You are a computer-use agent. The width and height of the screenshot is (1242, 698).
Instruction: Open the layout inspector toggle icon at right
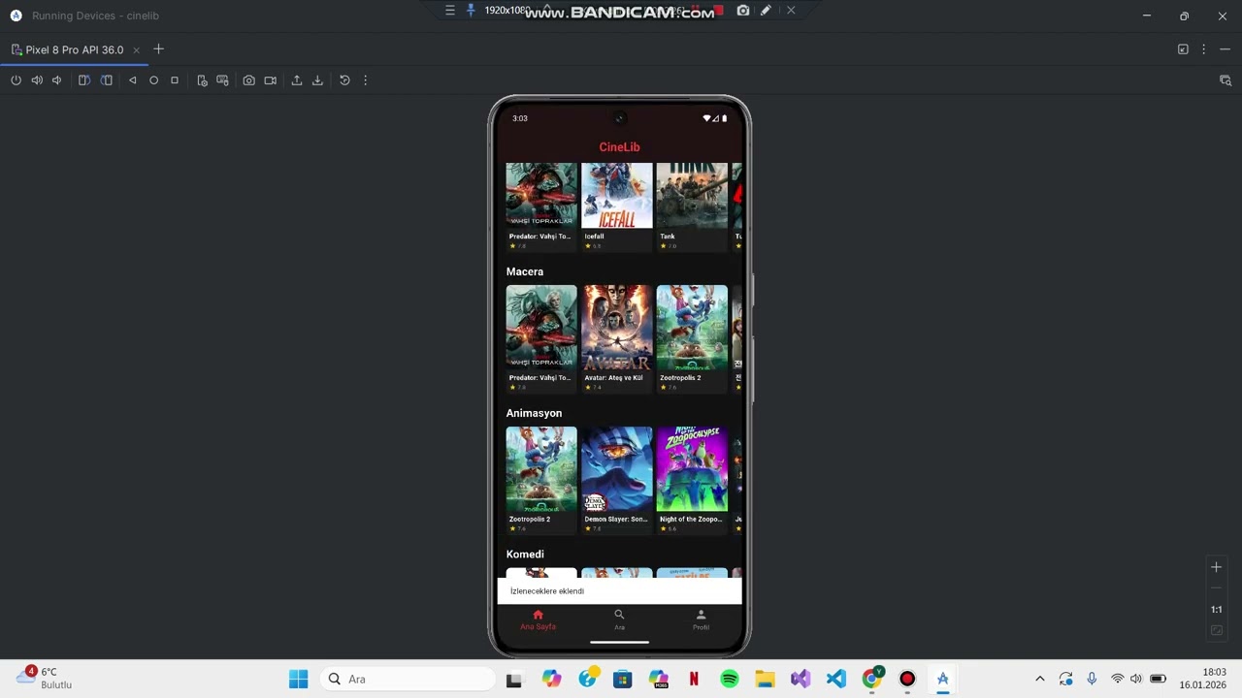click(1225, 80)
